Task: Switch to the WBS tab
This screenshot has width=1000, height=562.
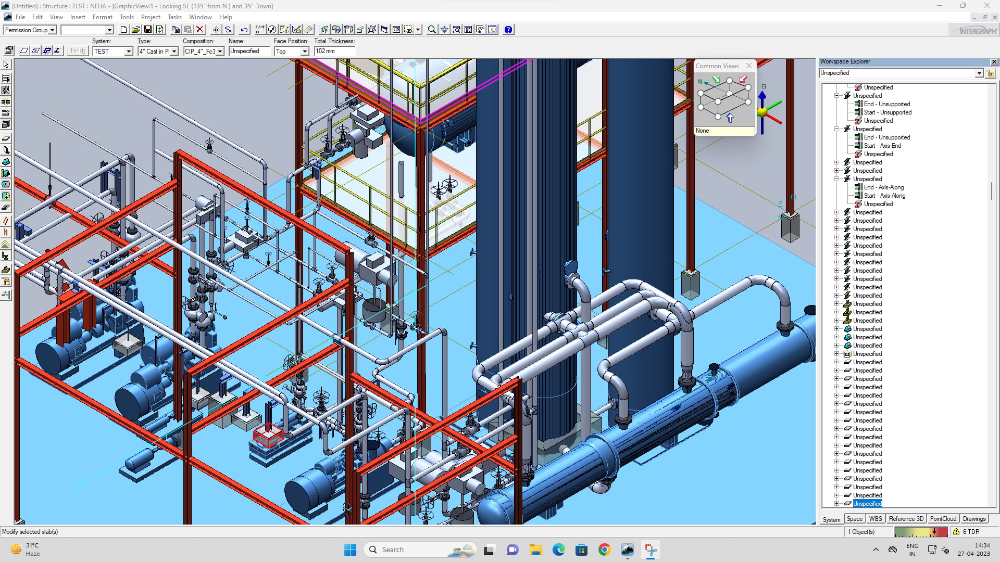Action: (x=876, y=519)
